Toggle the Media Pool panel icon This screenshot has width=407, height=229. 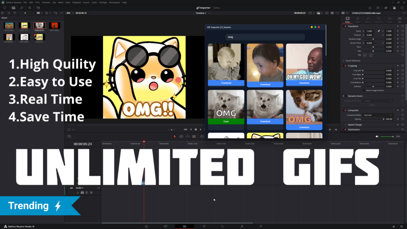[13, 8]
